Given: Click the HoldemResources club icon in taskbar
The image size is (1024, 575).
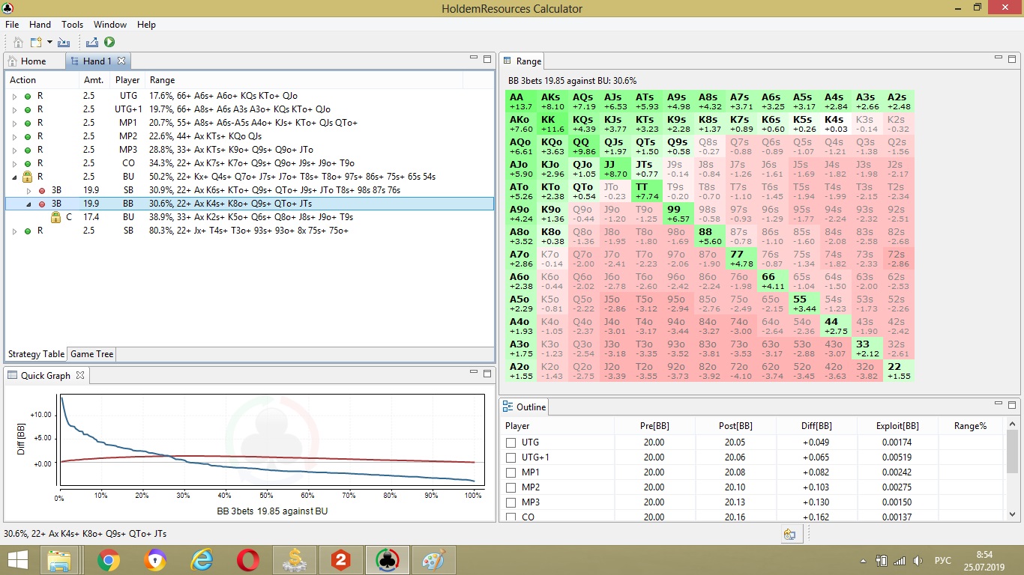Looking at the screenshot, I should (x=388, y=560).
